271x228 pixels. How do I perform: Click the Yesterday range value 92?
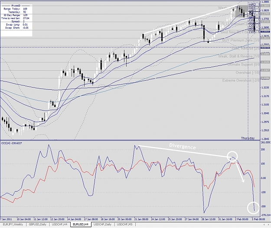tap(24, 12)
